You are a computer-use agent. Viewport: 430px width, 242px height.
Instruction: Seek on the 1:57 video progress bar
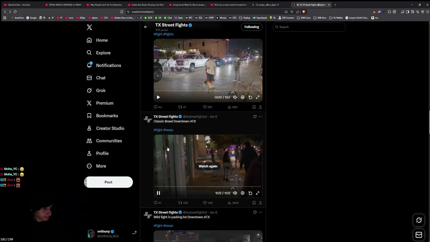208,91
